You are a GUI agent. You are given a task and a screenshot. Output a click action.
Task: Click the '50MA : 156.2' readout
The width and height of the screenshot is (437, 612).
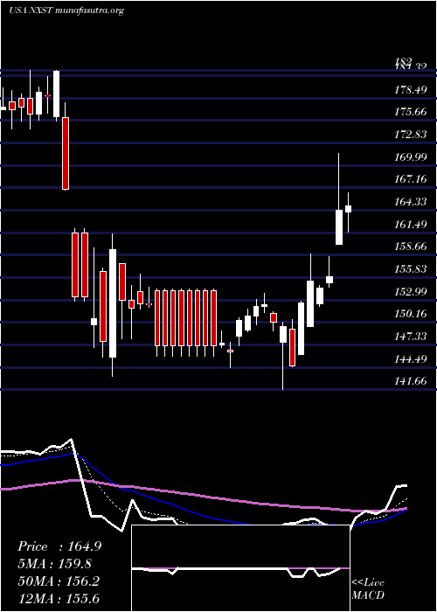tap(59, 581)
